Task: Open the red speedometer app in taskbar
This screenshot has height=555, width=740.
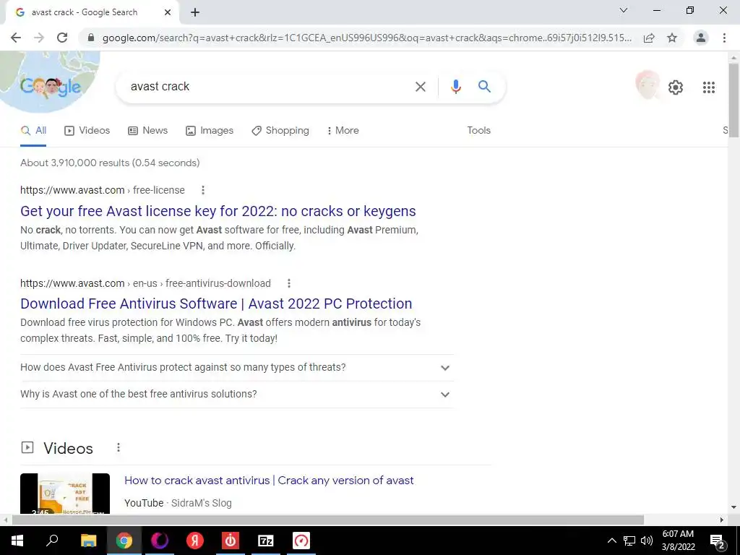Action: coord(301,541)
